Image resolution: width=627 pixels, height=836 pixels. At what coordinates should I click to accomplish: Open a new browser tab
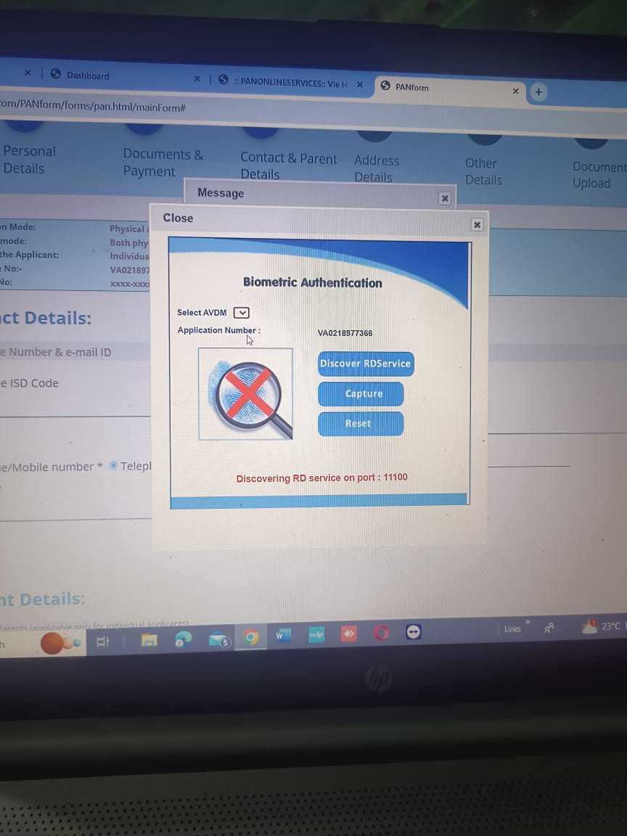point(538,92)
